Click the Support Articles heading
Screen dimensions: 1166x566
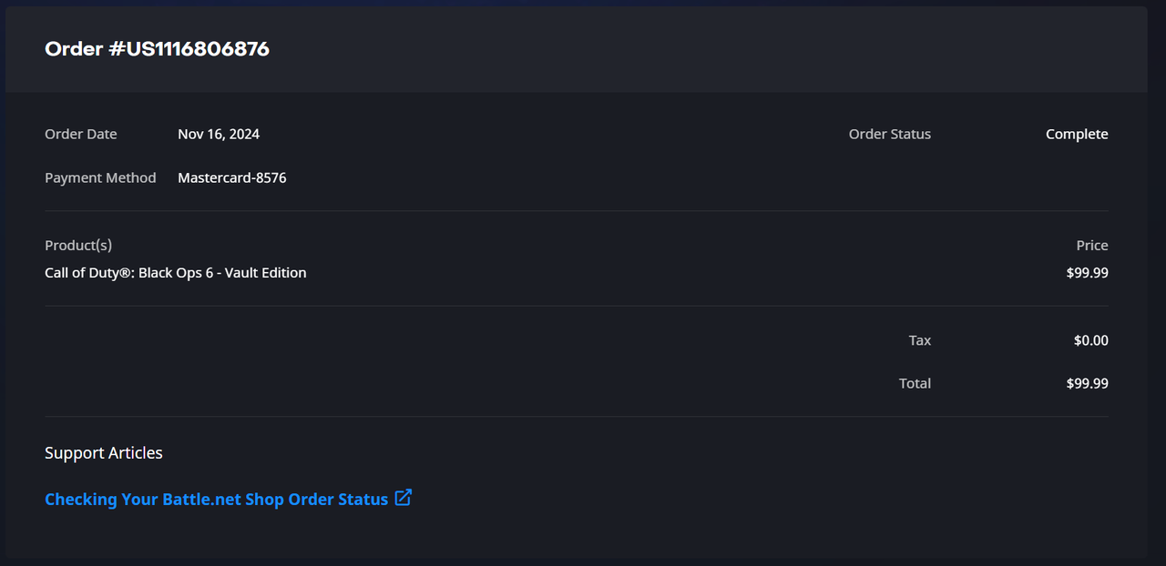[104, 453]
